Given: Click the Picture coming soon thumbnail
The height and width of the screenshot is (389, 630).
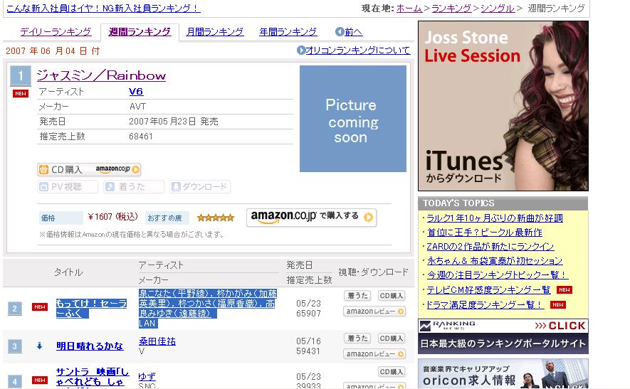Looking at the screenshot, I should click(353, 119).
